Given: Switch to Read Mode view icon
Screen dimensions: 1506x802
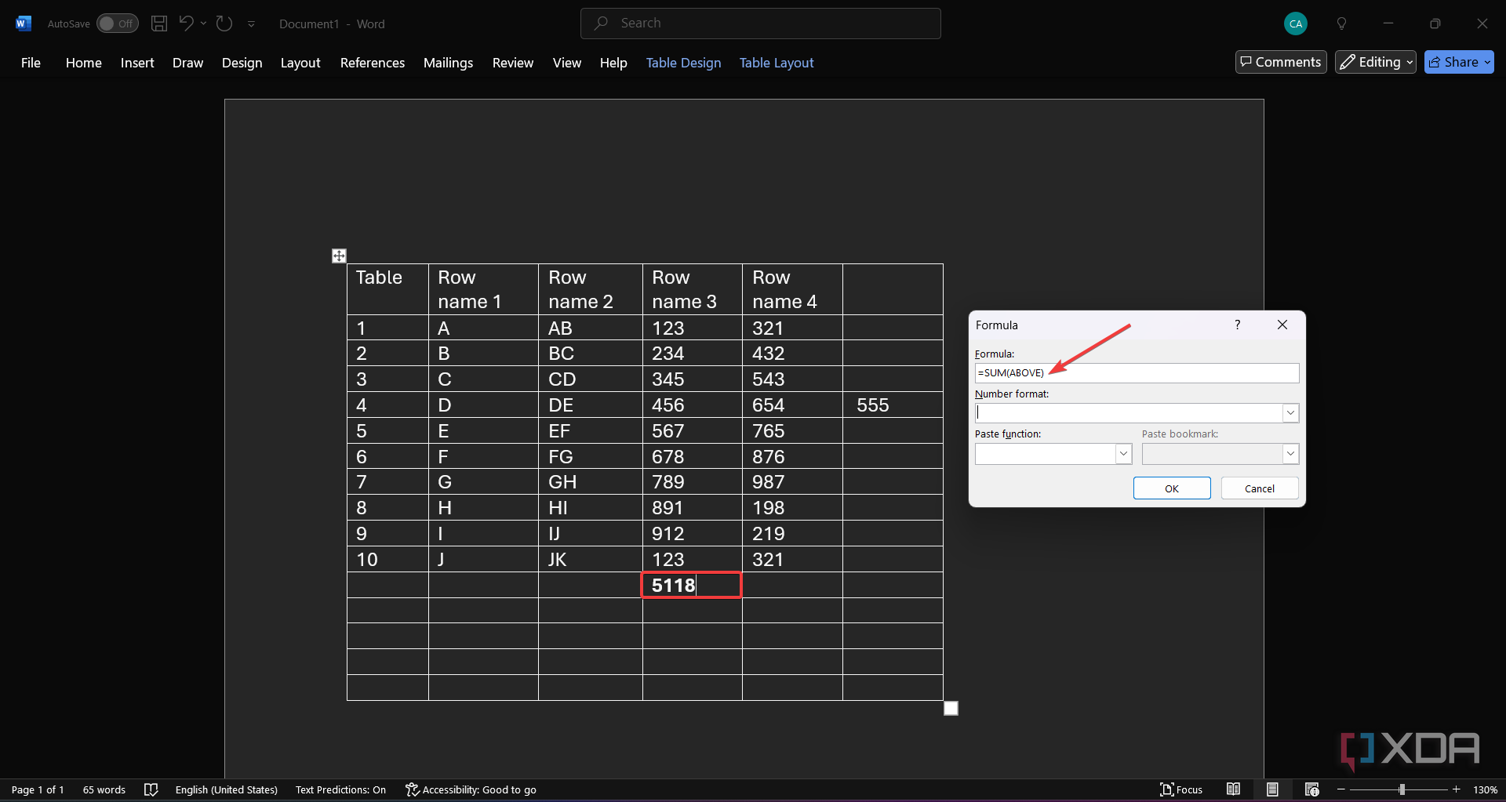Looking at the screenshot, I should pyautogui.click(x=1233, y=789).
